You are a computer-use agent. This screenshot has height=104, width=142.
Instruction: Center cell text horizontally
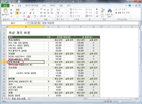[x=45, y=13]
